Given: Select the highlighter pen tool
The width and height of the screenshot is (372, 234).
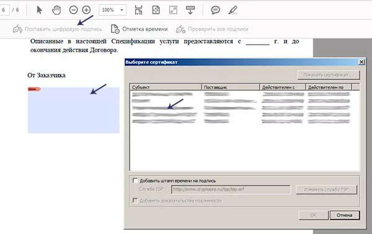Looking at the screenshot, I should click(x=232, y=10).
